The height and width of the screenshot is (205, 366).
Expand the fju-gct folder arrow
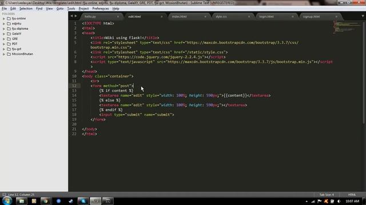4,49
